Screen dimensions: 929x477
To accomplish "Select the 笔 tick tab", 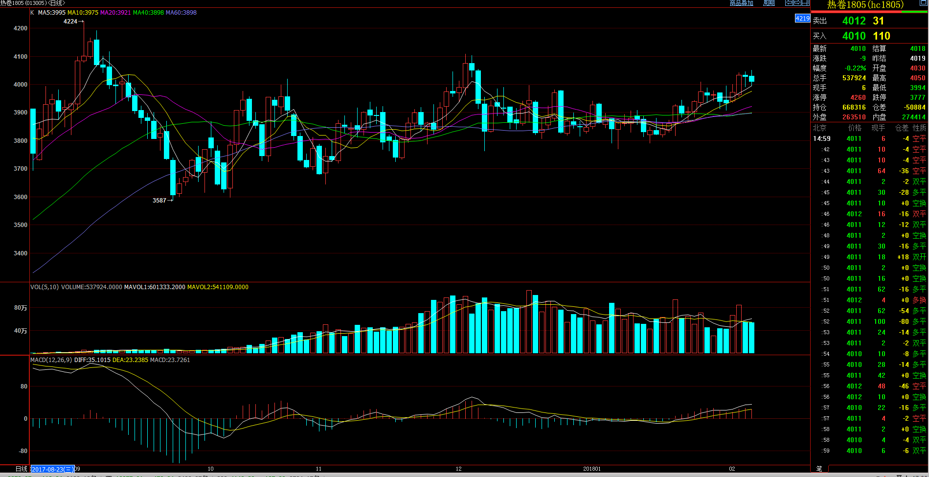I will pos(819,469).
